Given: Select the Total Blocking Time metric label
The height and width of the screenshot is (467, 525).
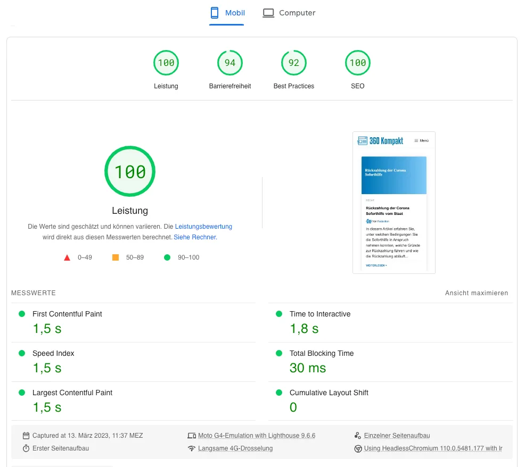Looking at the screenshot, I should [322, 354].
